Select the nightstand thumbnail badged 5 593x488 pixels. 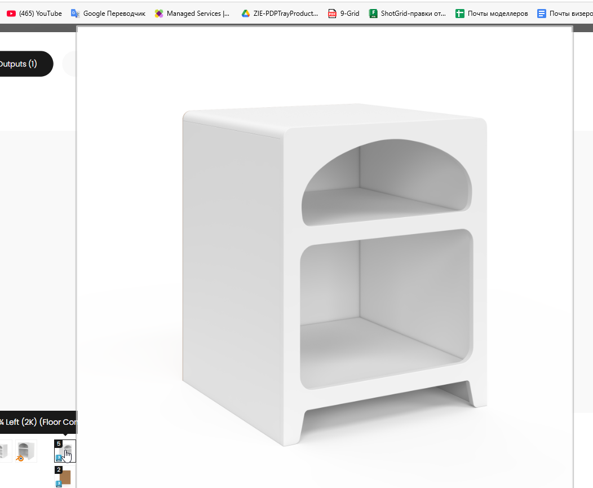(x=65, y=451)
